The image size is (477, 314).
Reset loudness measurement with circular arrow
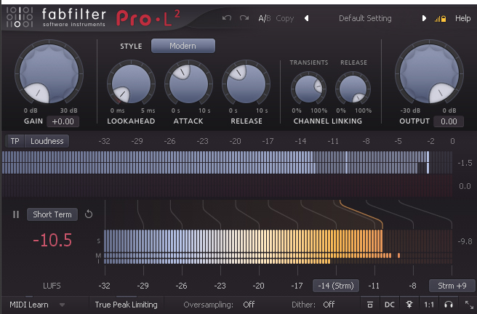89,214
